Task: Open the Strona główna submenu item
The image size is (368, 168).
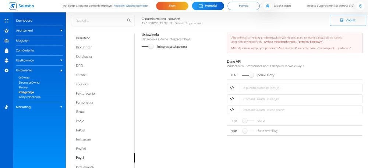Action: (29, 83)
